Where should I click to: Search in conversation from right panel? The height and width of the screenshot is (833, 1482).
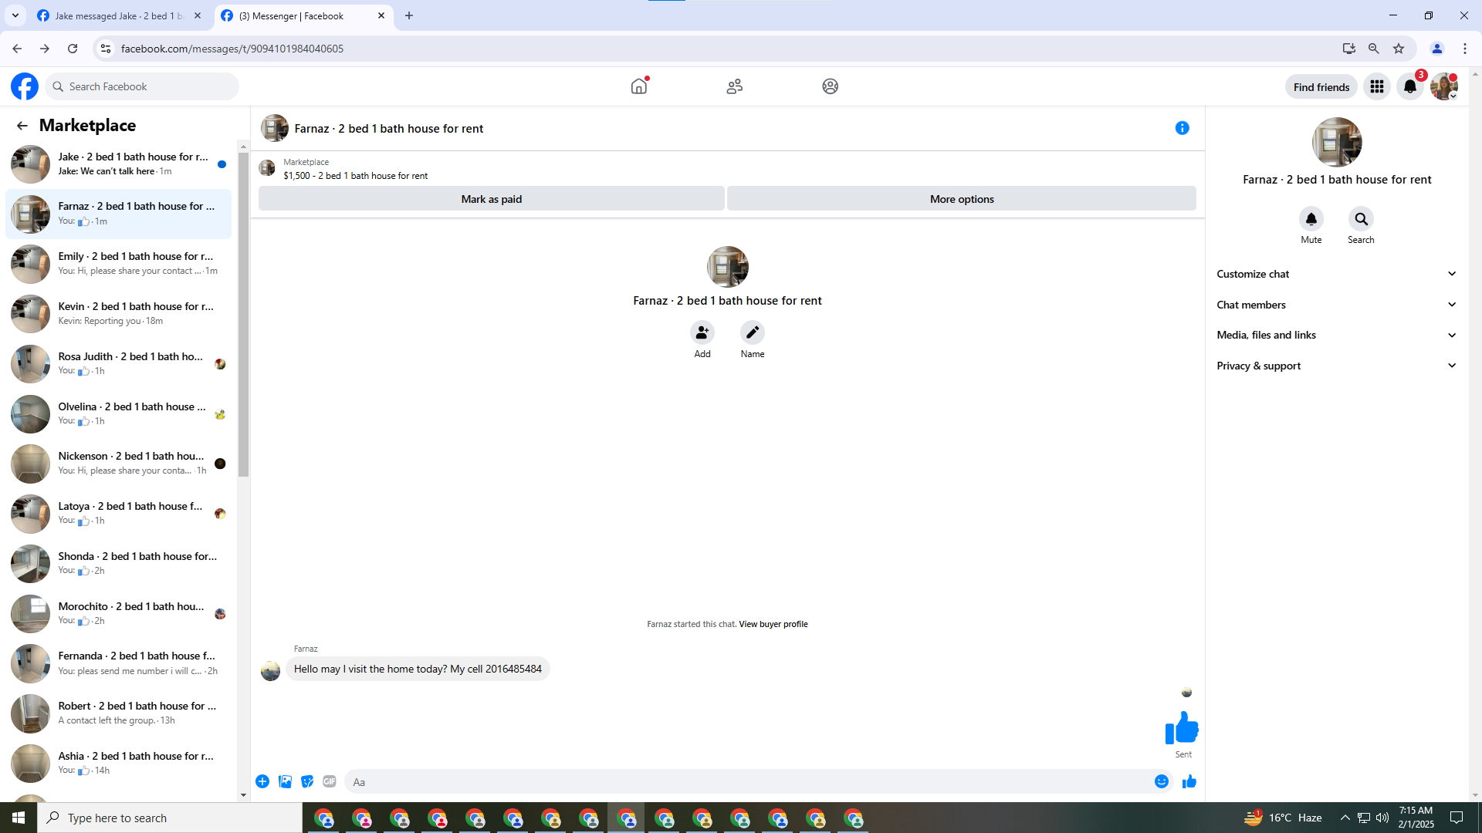[x=1360, y=219]
